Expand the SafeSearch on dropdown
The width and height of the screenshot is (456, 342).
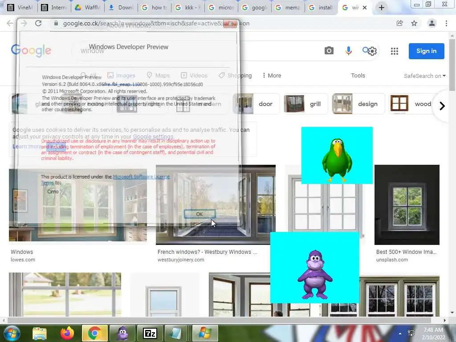[x=424, y=76]
